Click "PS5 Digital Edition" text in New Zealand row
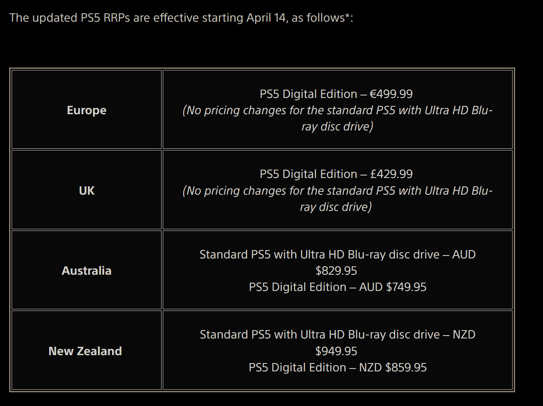 pos(297,367)
